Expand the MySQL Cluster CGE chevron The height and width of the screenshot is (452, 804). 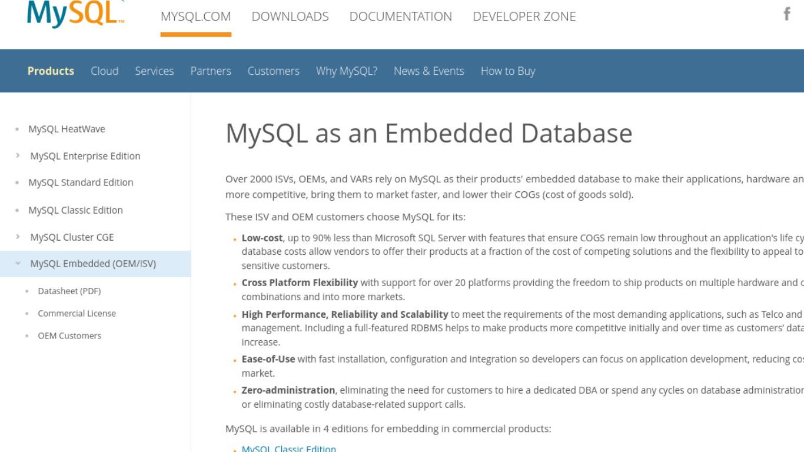[x=18, y=237]
